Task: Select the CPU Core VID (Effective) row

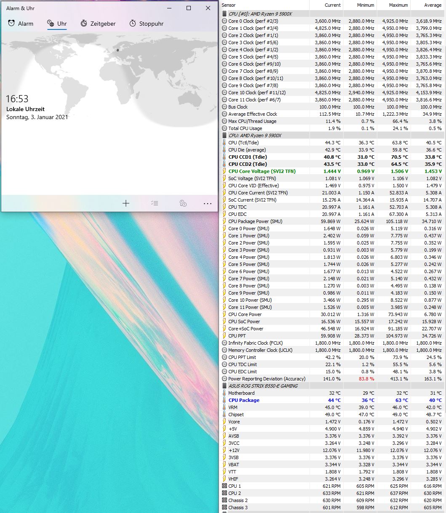Action: pos(333,186)
